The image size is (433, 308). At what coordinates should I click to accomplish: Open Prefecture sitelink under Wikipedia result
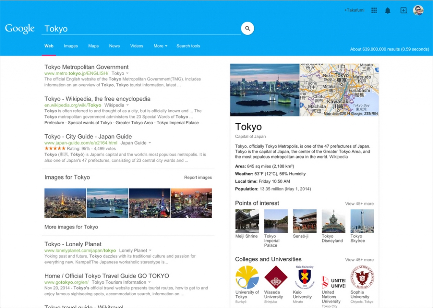click(x=54, y=122)
